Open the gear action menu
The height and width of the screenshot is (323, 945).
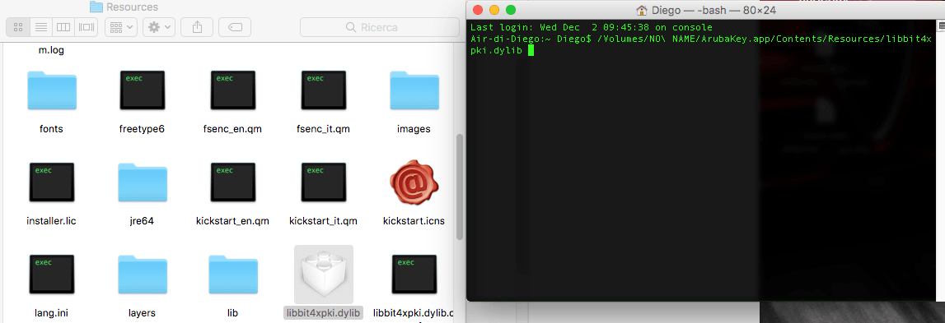point(159,27)
